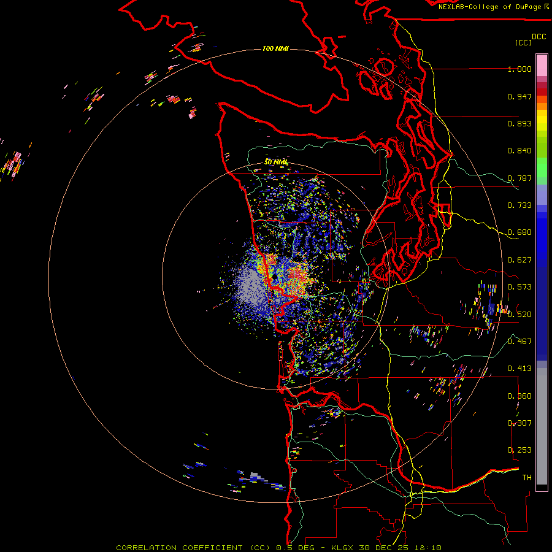Click the 0.520 color scale value
Viewport: 552px width, 552px height.
coord(519,315)
